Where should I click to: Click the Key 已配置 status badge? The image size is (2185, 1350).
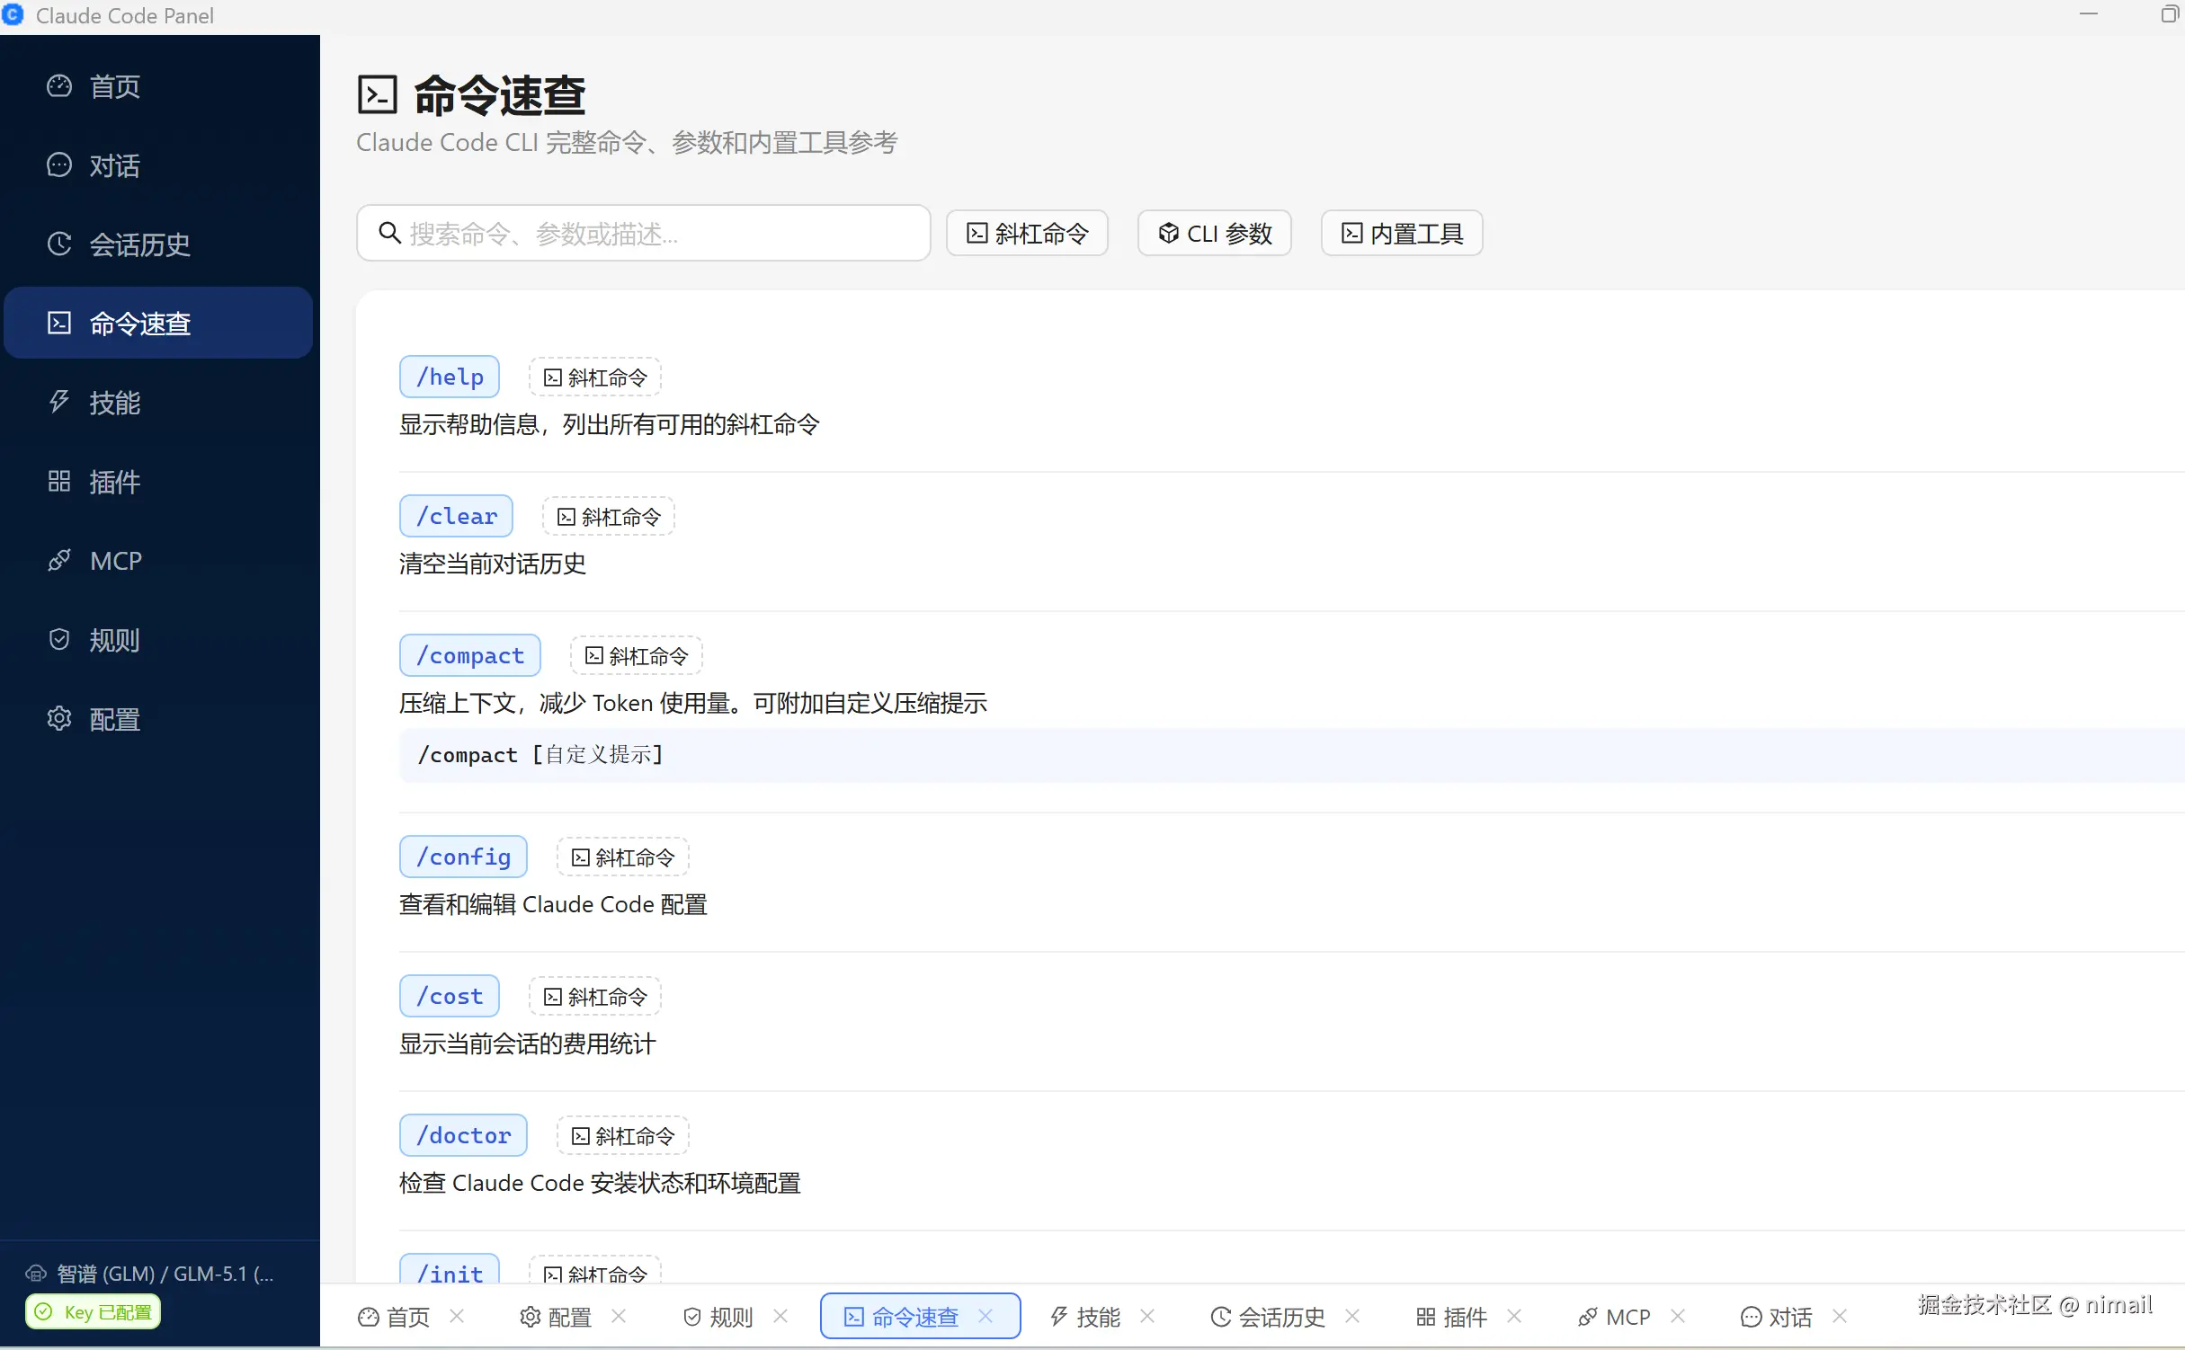pyautogui.click(x=92, y=1311)
